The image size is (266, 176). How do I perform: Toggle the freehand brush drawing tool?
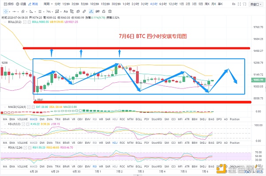pos(91,11)
